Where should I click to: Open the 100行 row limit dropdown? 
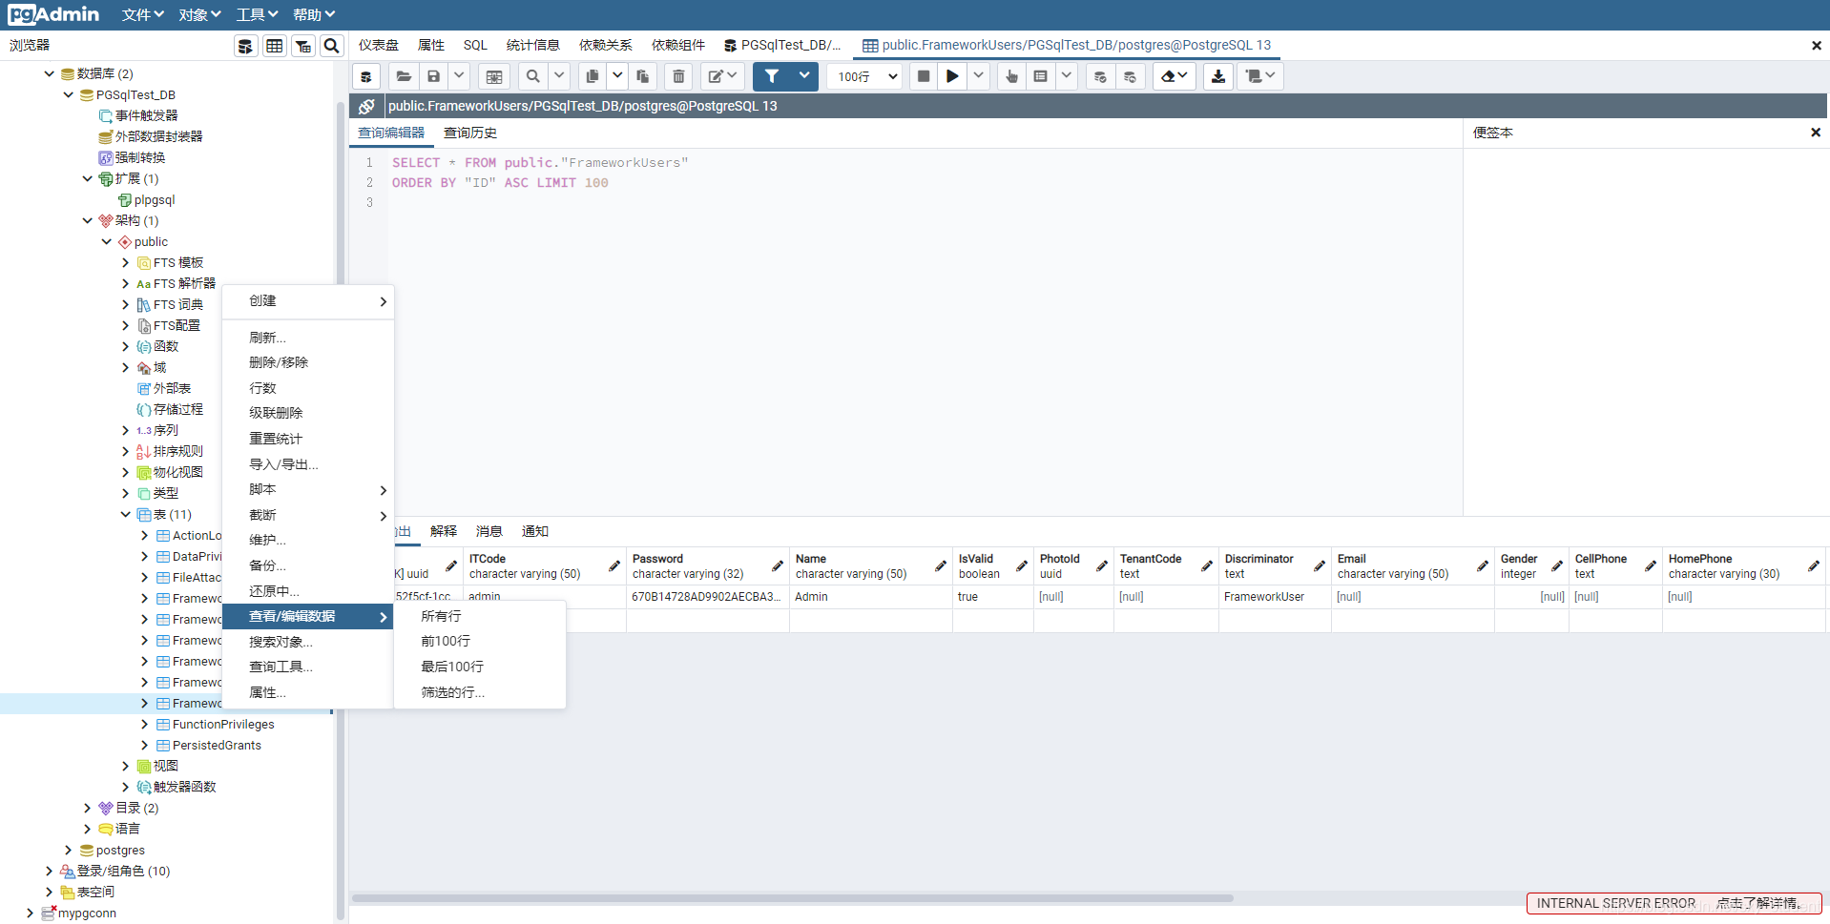863,76
